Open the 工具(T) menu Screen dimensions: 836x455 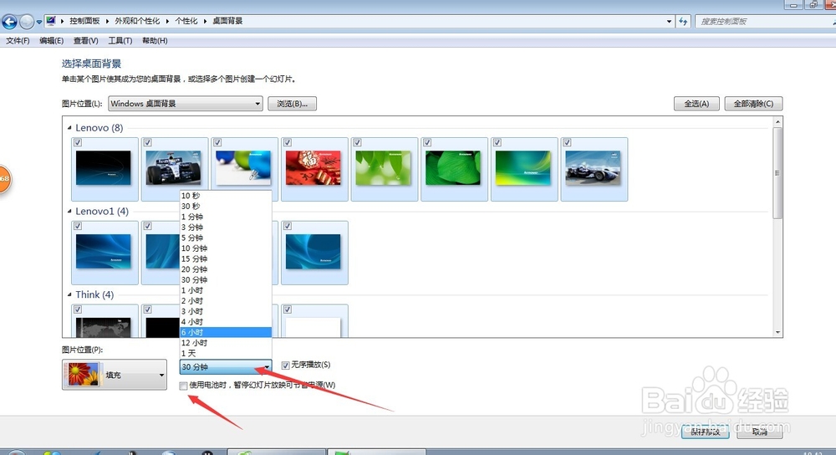[120, 40]
